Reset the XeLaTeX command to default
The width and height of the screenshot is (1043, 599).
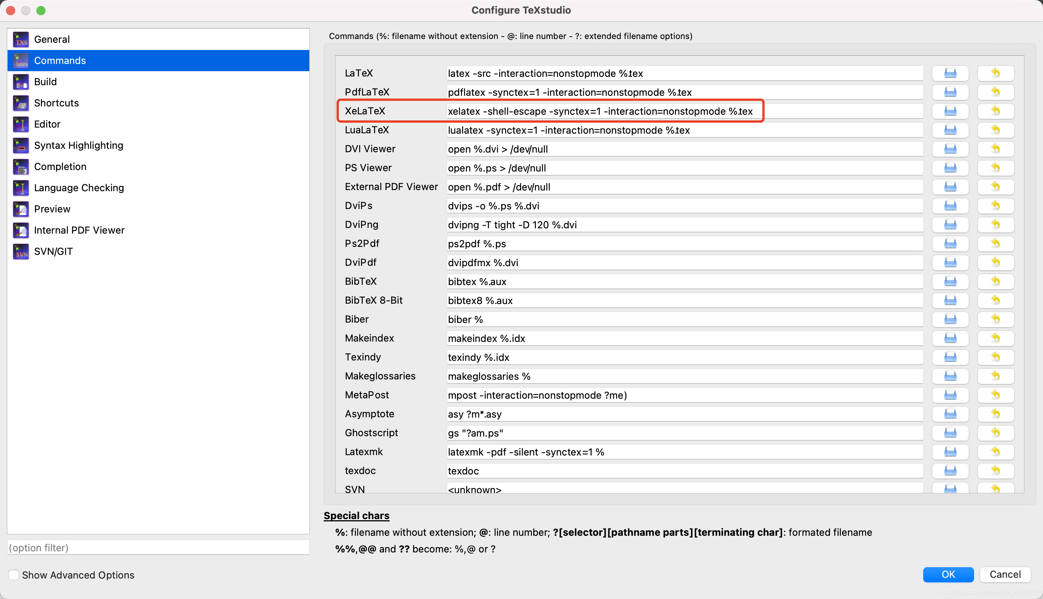tap(995, 111)
